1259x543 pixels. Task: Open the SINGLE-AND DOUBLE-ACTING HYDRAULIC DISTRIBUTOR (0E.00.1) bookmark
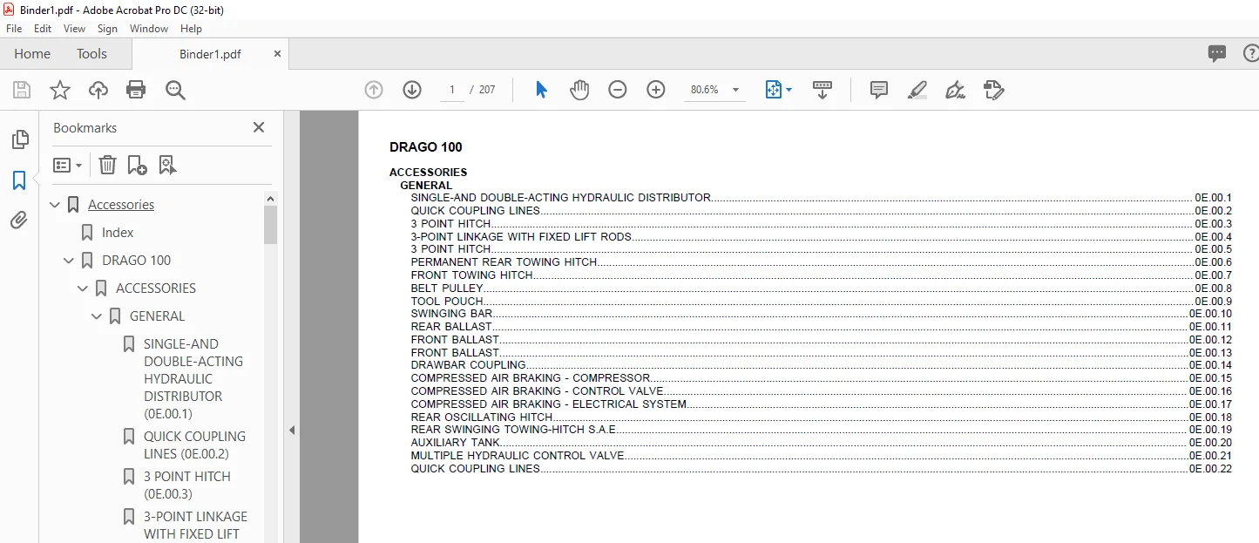tap(195, 379)
